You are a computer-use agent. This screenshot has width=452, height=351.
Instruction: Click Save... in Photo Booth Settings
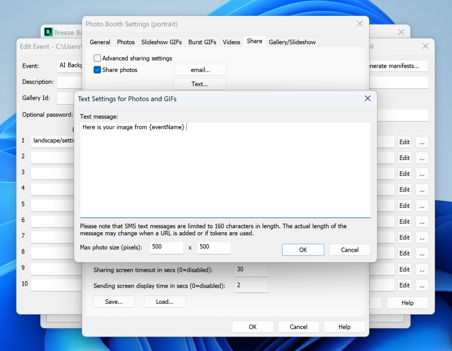[114, 302]
